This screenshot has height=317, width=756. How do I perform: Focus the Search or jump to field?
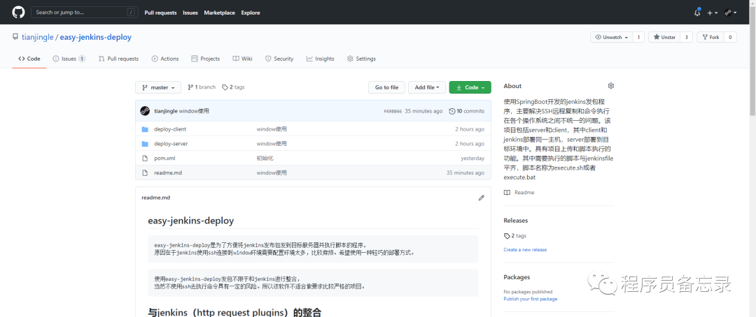click(84, 13)
